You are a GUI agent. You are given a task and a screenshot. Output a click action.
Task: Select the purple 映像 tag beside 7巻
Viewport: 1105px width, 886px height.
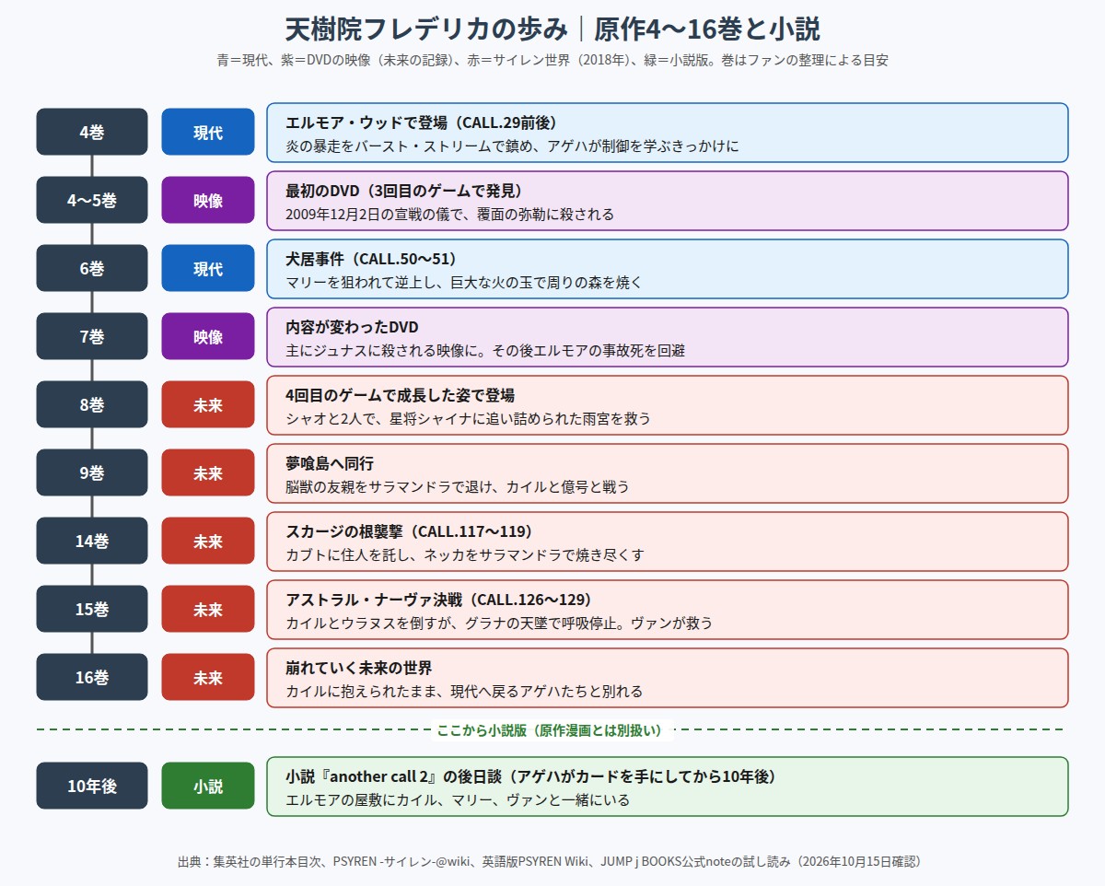[208, 336]
